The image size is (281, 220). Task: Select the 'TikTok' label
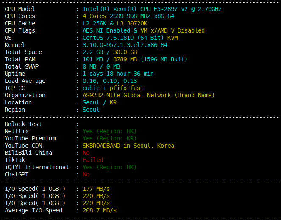(15, 160)
